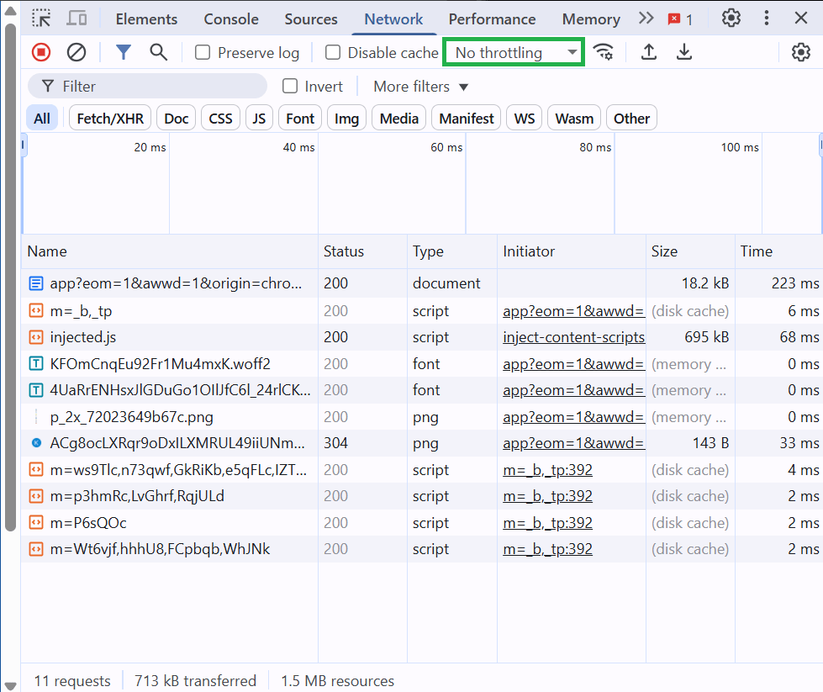Enable the Disable cache checkbox

click(x=333, y=52)
